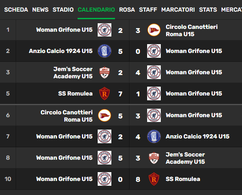Click Jem's Soccer Academy badge in matchday 3
Viewport: 242px width, 195px height.
105,72
